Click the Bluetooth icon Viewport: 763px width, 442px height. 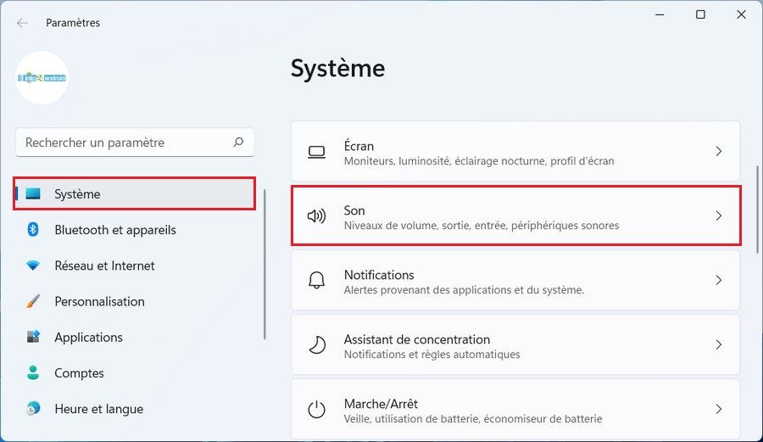33,229
